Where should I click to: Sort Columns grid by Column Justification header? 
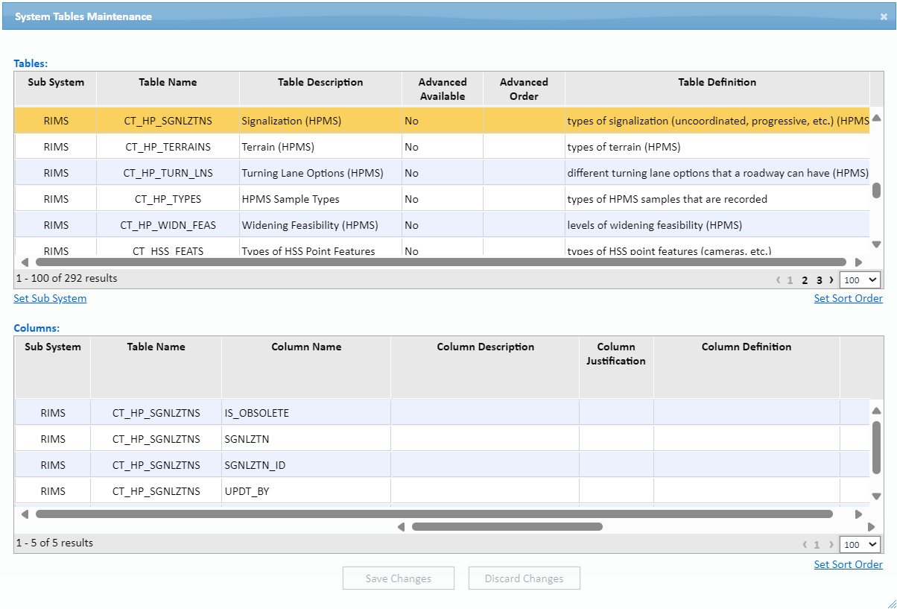(616, 367)
